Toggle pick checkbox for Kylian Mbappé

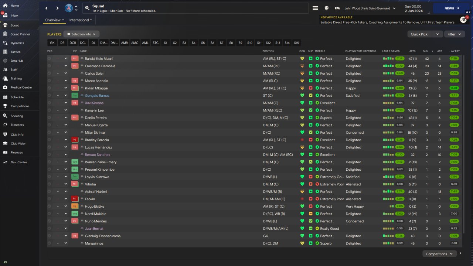[49, 88]
